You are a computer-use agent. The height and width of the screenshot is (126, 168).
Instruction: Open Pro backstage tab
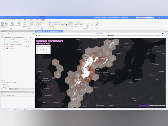click(x=2, y=20)
